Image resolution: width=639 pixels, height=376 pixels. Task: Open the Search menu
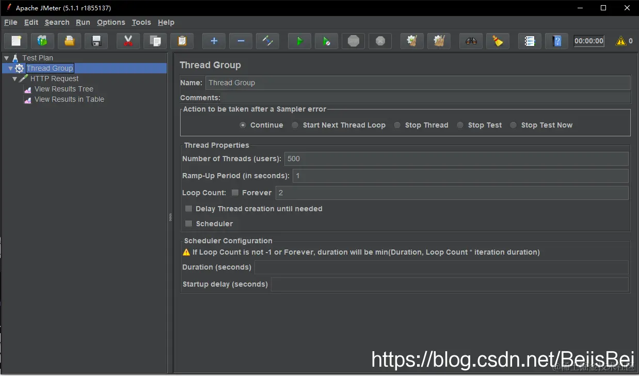(x=57, y=22)
